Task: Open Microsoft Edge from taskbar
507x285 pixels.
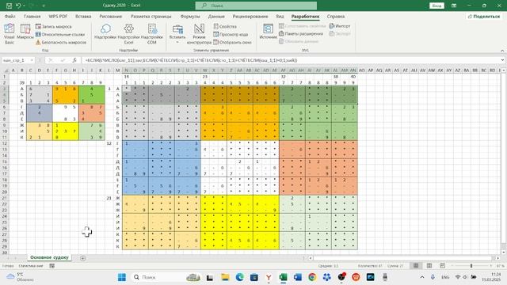Action: pyautogui.click(x=239, y=277)
